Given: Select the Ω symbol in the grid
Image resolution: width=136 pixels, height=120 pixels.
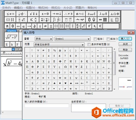Looking at the screenshot, I should pos(66,67).
